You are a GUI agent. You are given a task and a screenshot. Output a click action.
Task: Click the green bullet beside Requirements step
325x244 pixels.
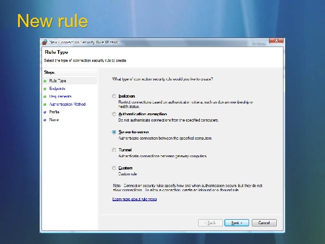click(x=45, y=97)
